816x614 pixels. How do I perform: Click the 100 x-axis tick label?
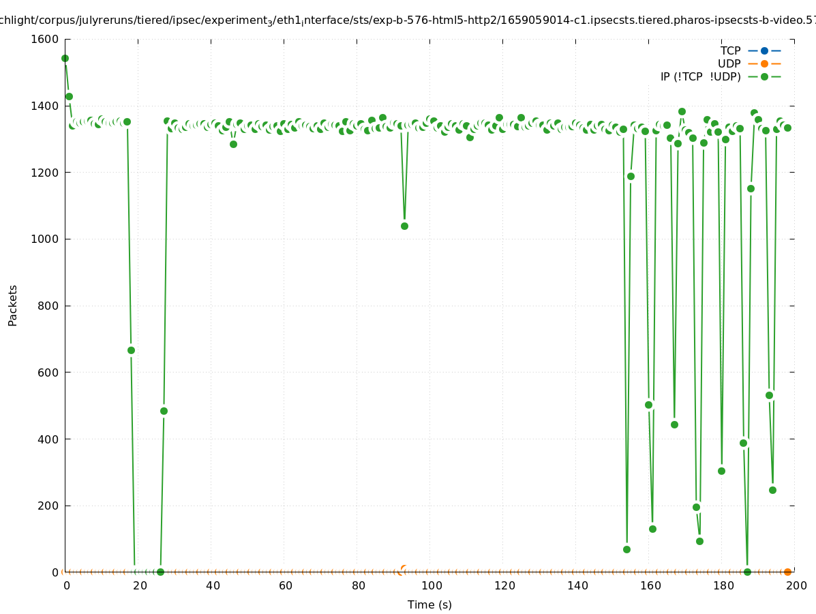430,585
